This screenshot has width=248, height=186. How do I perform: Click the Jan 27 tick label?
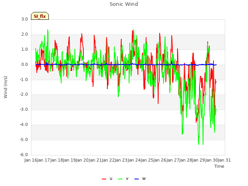point(173,160)
